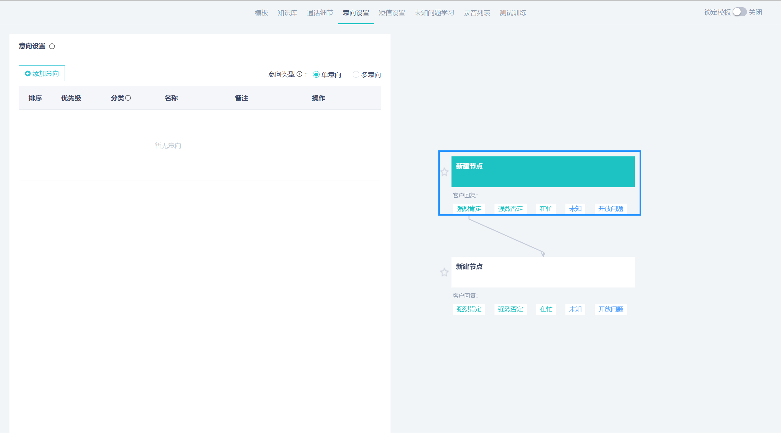781x433 pixels.
Task: Click 开放问题 tag in the lower node
Action: click(611, 309)
